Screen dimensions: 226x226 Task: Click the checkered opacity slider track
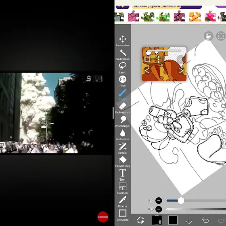[196, 209]
